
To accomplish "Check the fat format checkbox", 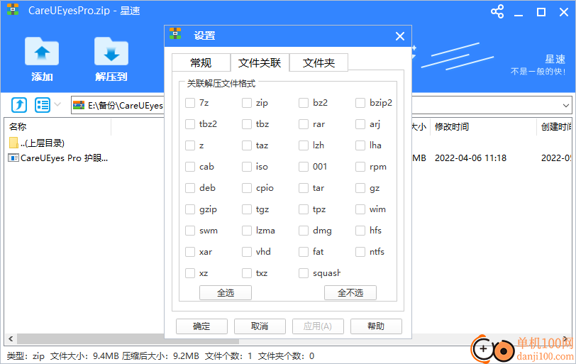I will click(x=304, y=252).
